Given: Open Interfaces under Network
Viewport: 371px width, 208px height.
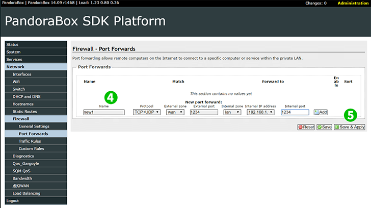Looking at the screenshot, I should (36, 74).
